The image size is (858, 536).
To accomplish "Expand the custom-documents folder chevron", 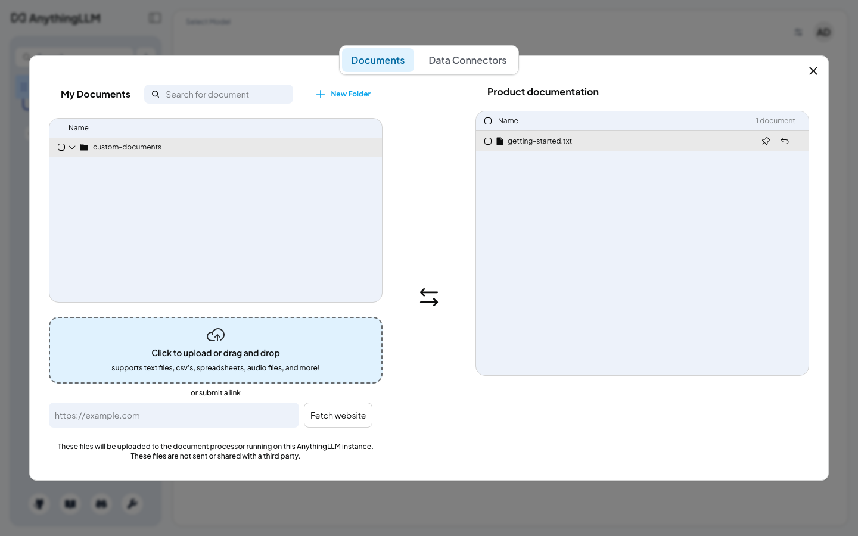I will pyautogui.click(x=72, y=147).
